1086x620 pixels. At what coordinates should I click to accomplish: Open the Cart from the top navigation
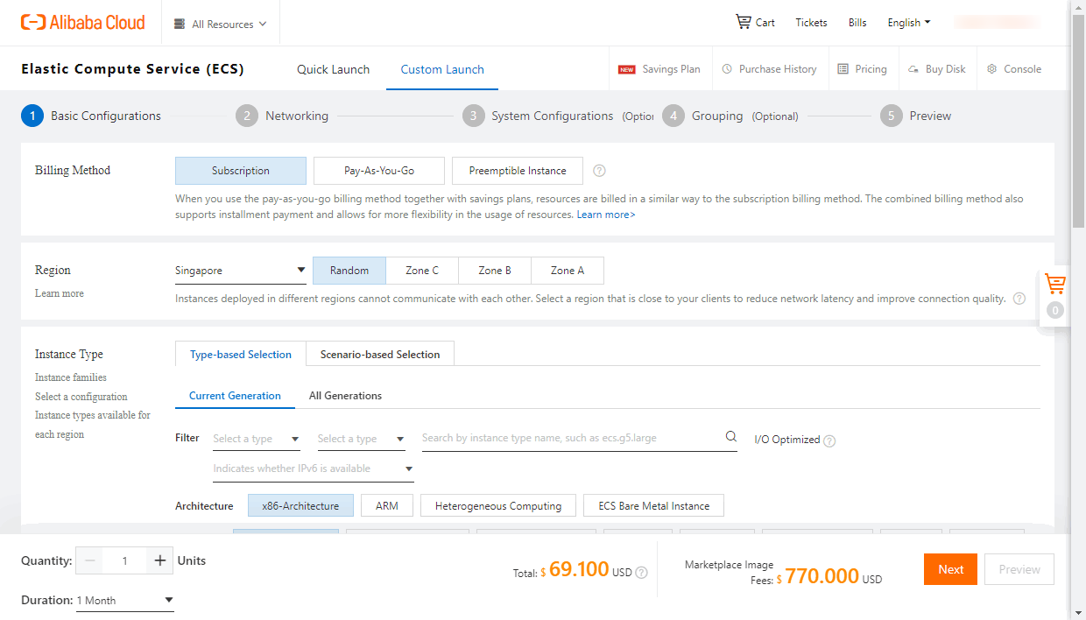point(754,22)
